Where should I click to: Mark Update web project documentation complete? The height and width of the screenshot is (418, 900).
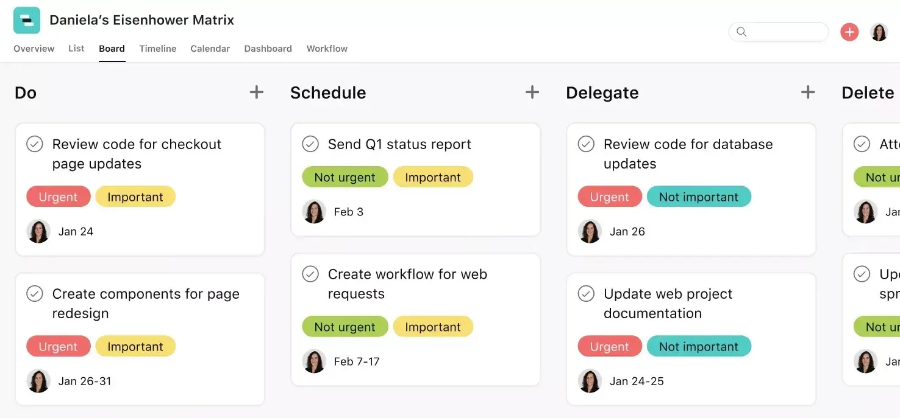(x=586, y=294)
